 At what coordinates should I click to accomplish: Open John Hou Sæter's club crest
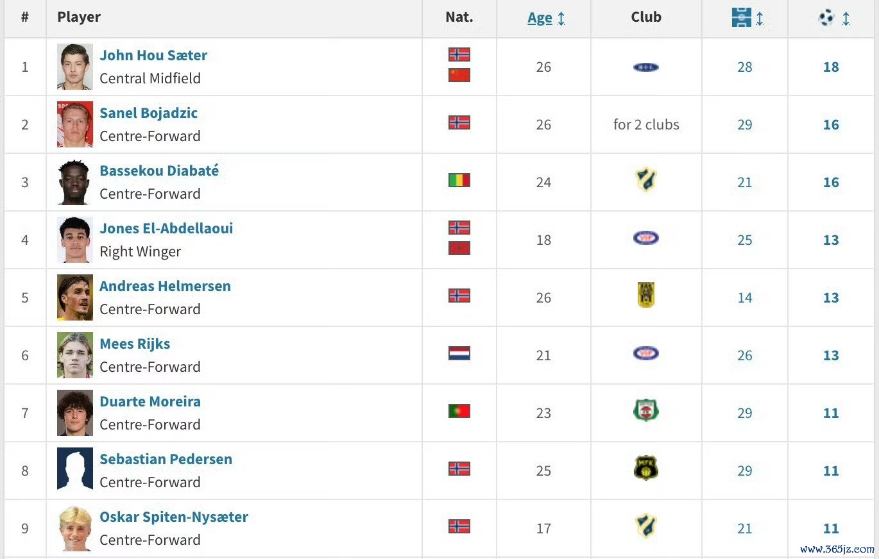[x=645, y=67]
